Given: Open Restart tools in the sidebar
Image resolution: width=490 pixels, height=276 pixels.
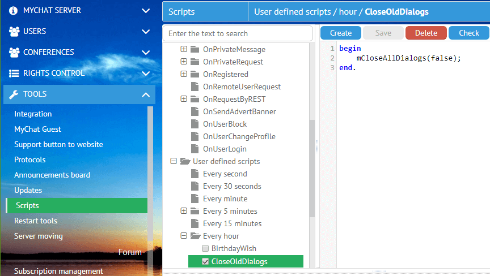Looking at the screenshot, I should pos(36,221).
